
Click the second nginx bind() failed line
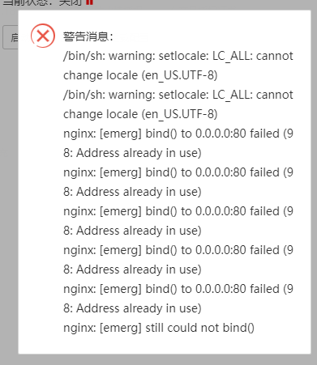[x=178, y=172]
